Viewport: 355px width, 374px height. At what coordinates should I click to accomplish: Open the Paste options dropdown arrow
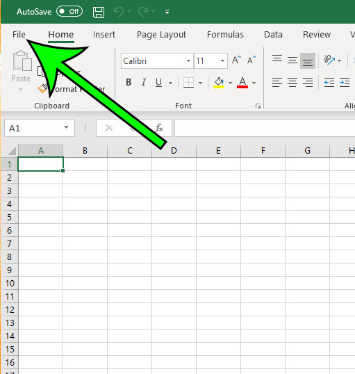point(21,90)
